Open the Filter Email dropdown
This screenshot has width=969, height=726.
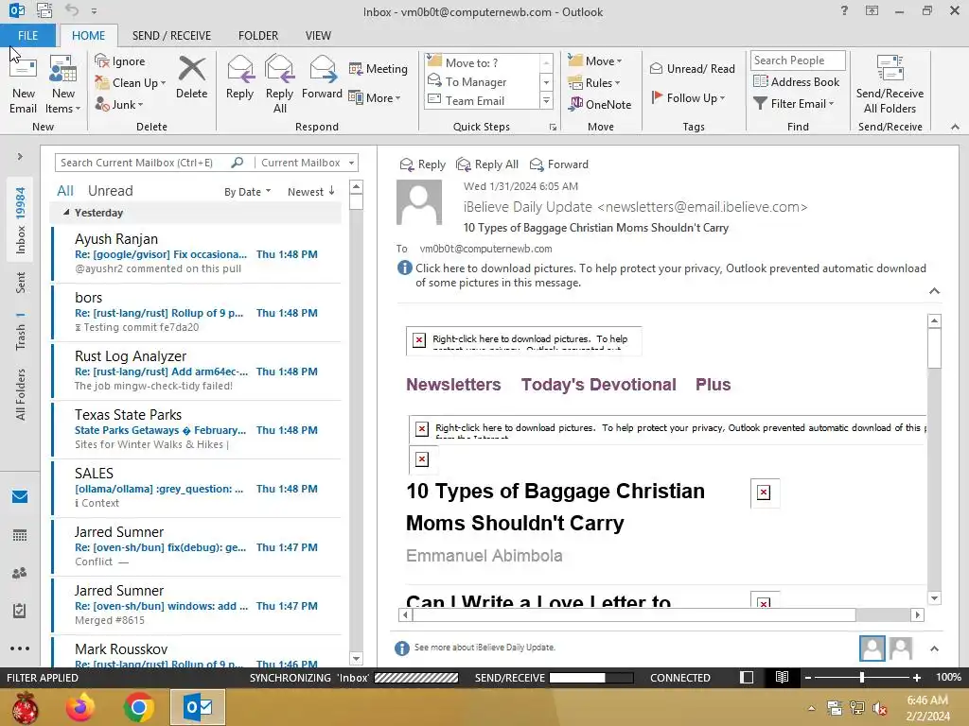(x=794, y=104)
